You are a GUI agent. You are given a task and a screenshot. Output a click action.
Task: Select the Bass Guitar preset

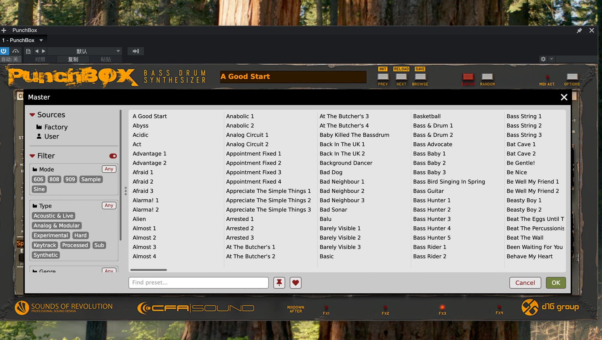(428, 191)
